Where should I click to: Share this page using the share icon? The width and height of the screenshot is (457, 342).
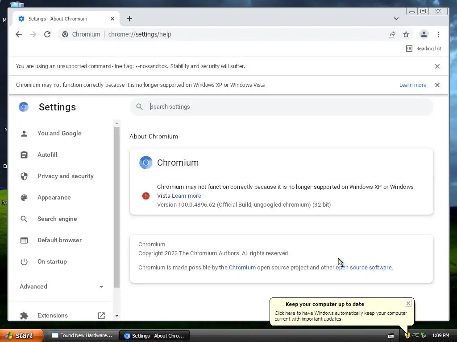click(x=392, y=34)
